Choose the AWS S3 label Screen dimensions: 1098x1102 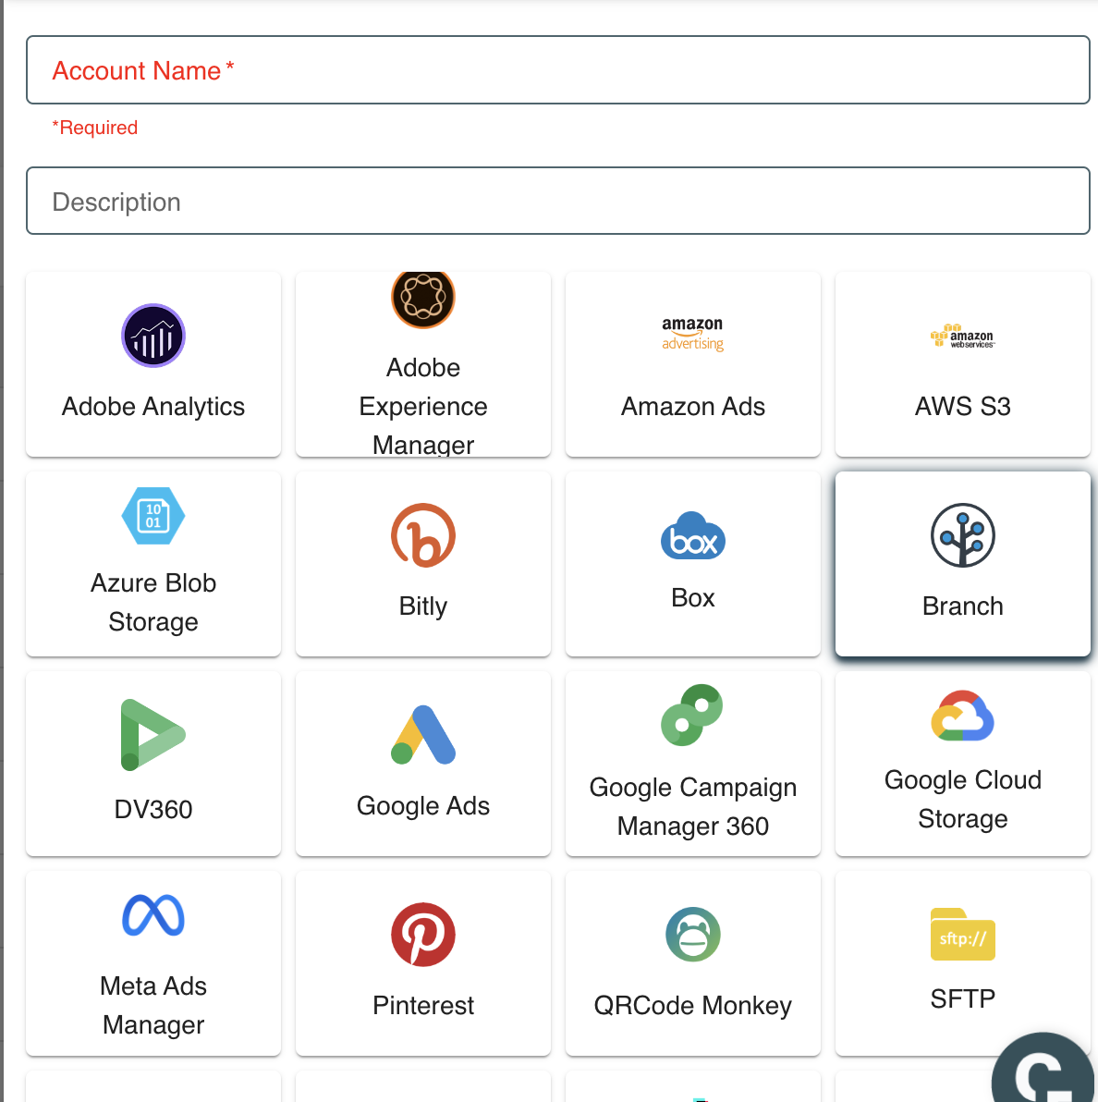[962, 406]
